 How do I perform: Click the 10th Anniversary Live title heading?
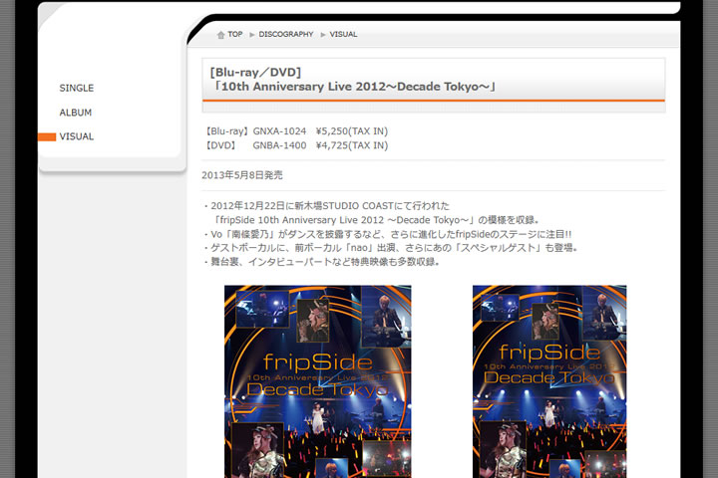click(353, 80)
